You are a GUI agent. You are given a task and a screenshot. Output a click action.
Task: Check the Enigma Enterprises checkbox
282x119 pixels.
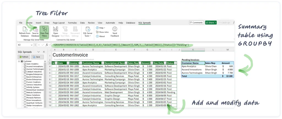[25, 74]
